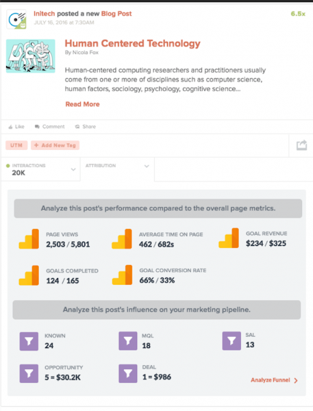Click the Opportunity funnel stage icon
This screenshot has height=411, width=313.
[x=29, y=373]
